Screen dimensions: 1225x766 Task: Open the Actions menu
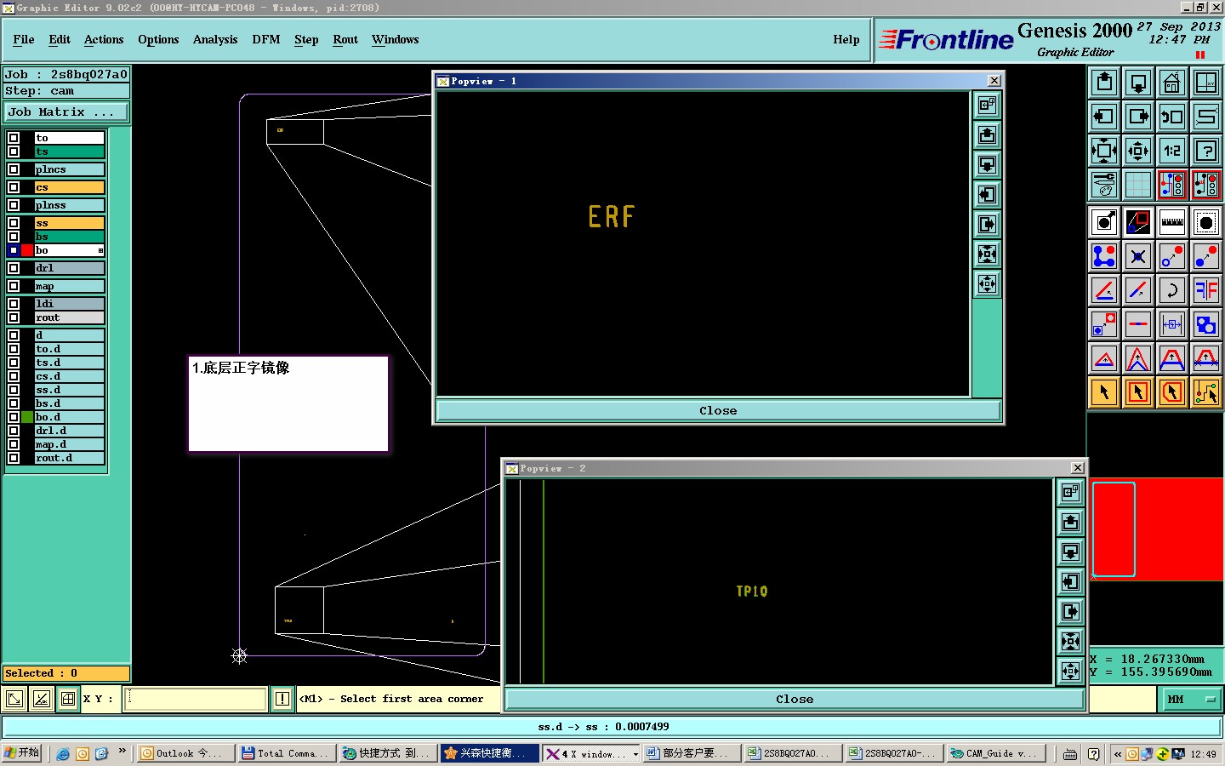click(104, 40)
